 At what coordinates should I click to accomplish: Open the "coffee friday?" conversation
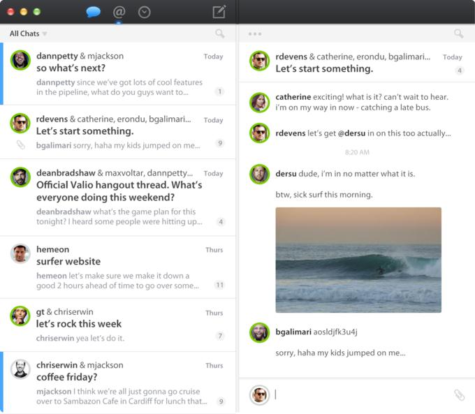[117, 383]
